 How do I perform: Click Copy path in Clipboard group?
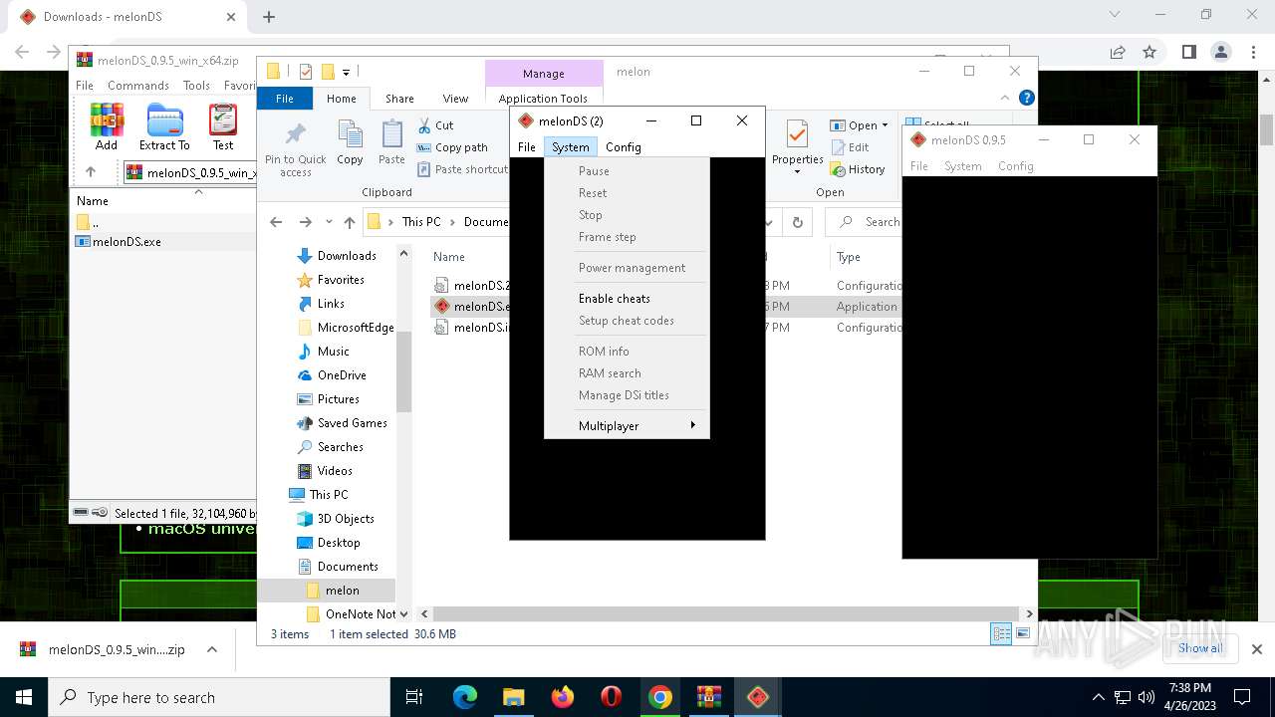[x=452, y=147]
